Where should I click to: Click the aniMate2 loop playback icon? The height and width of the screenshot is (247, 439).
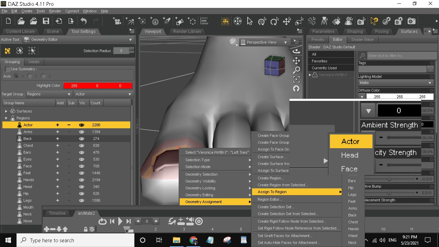pos(102,221)
